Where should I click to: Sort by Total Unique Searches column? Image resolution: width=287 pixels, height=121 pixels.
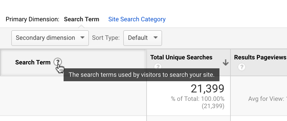181,57
